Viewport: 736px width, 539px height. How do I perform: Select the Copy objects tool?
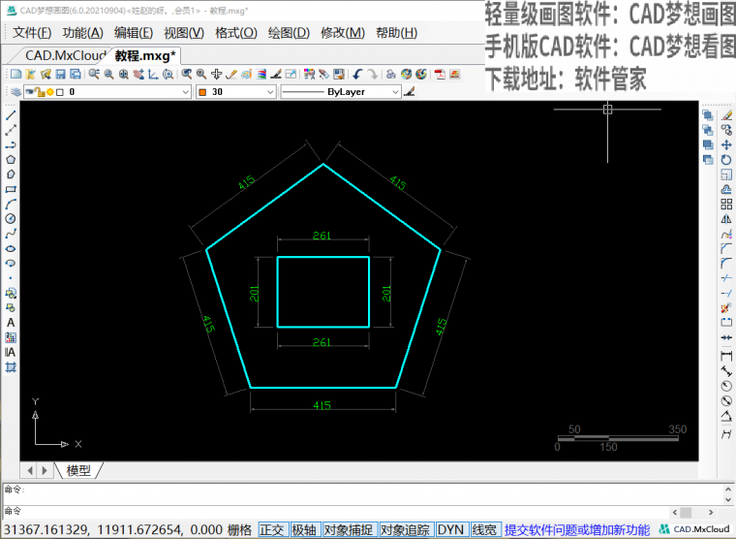pos(726,130)
